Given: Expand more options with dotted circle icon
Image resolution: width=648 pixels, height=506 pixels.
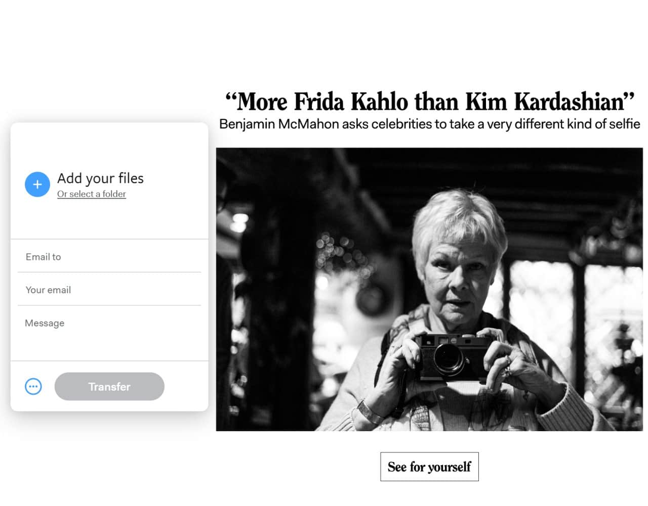Looking at the screenshot, I should tap(33, 387).
